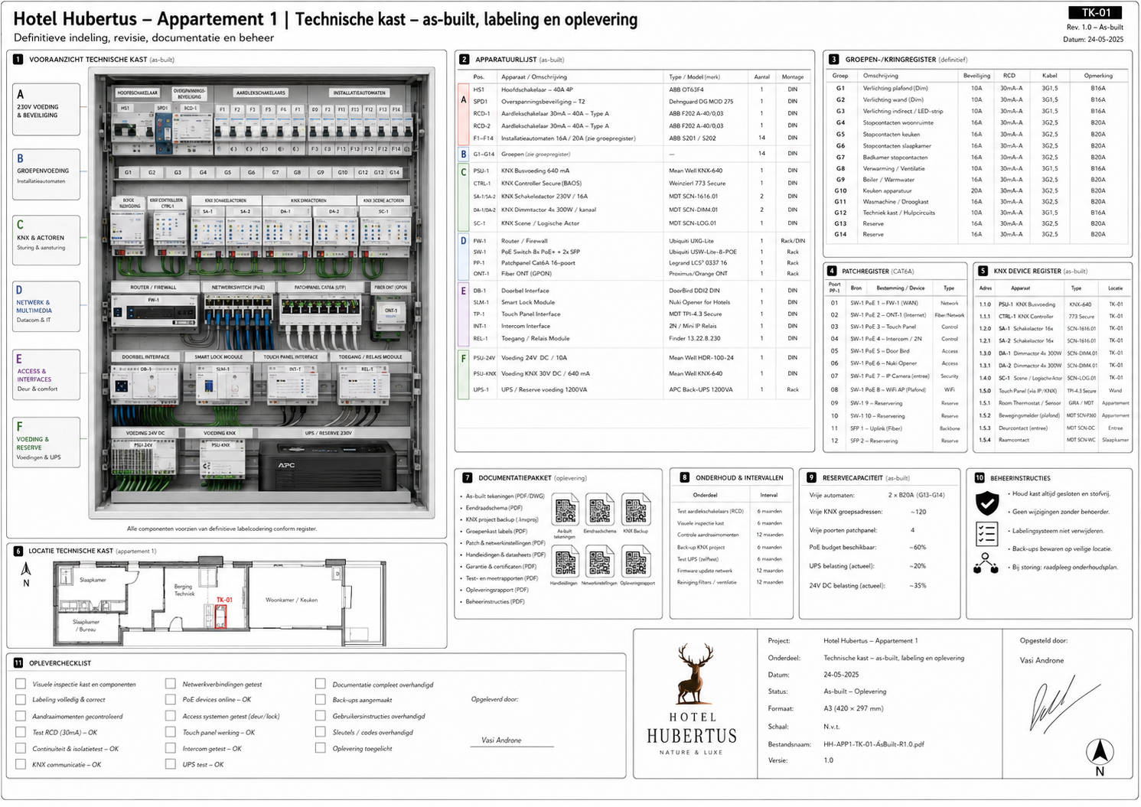1141x807 pixels.
Task: Check Documentatie compleet overhandigd
Action: (321, 684)
